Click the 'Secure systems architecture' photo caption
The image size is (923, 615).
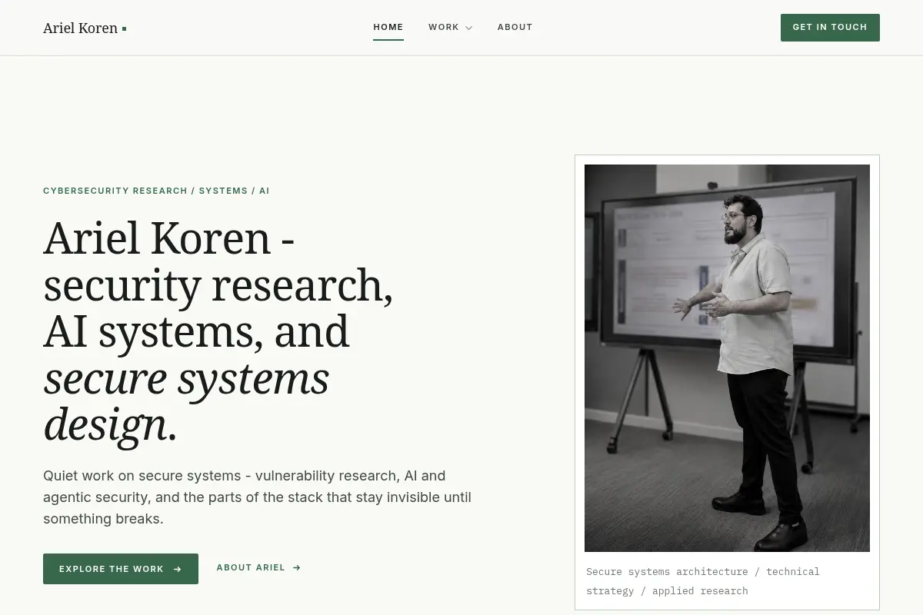(x=703, y=581)
